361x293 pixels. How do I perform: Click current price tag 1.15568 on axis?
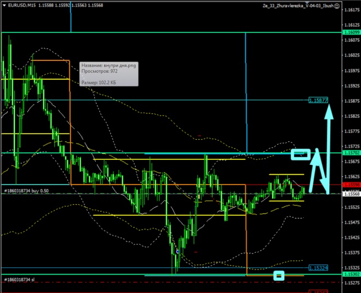point(351,193)
